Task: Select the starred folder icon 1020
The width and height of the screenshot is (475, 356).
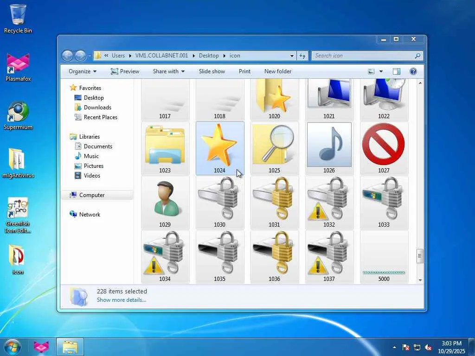Action: tap(275, 100)
